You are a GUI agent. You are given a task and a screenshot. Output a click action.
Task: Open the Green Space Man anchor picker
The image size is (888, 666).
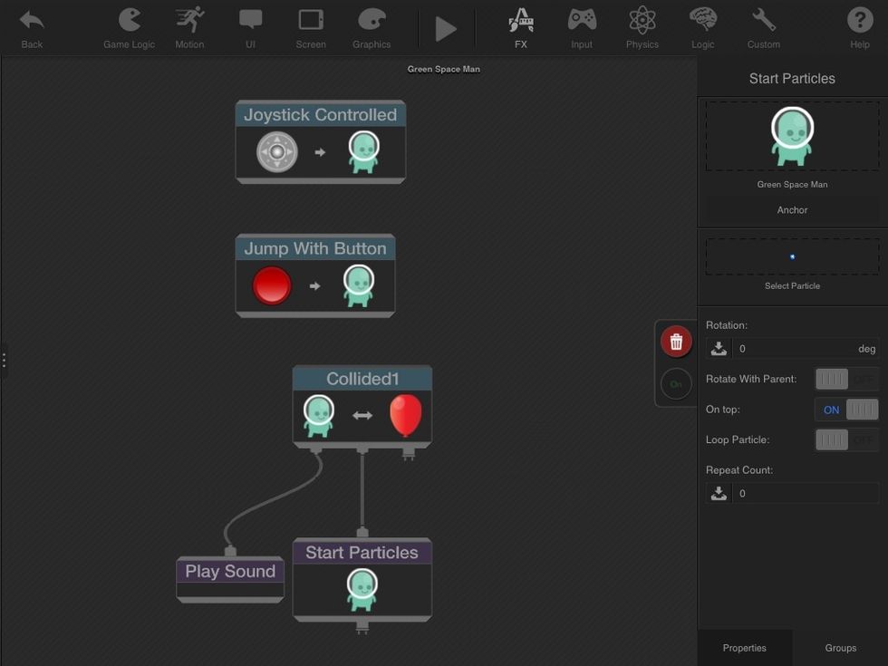pyautogui.click(x=792, y=136)
